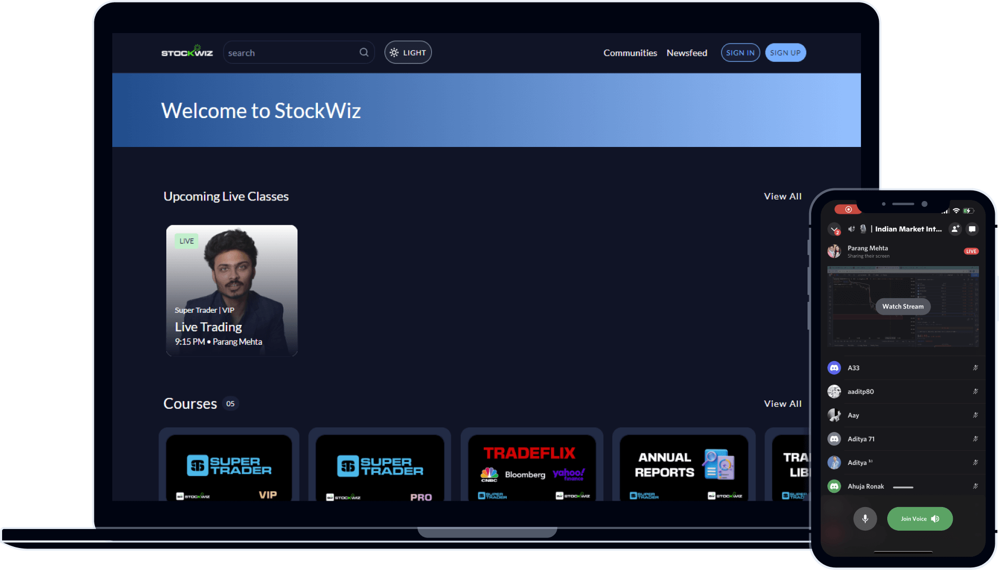The width and height of the screenshot is (999, 570).
Task: Click the stage microphone icon beside channel name
Action: click(863, 229)
